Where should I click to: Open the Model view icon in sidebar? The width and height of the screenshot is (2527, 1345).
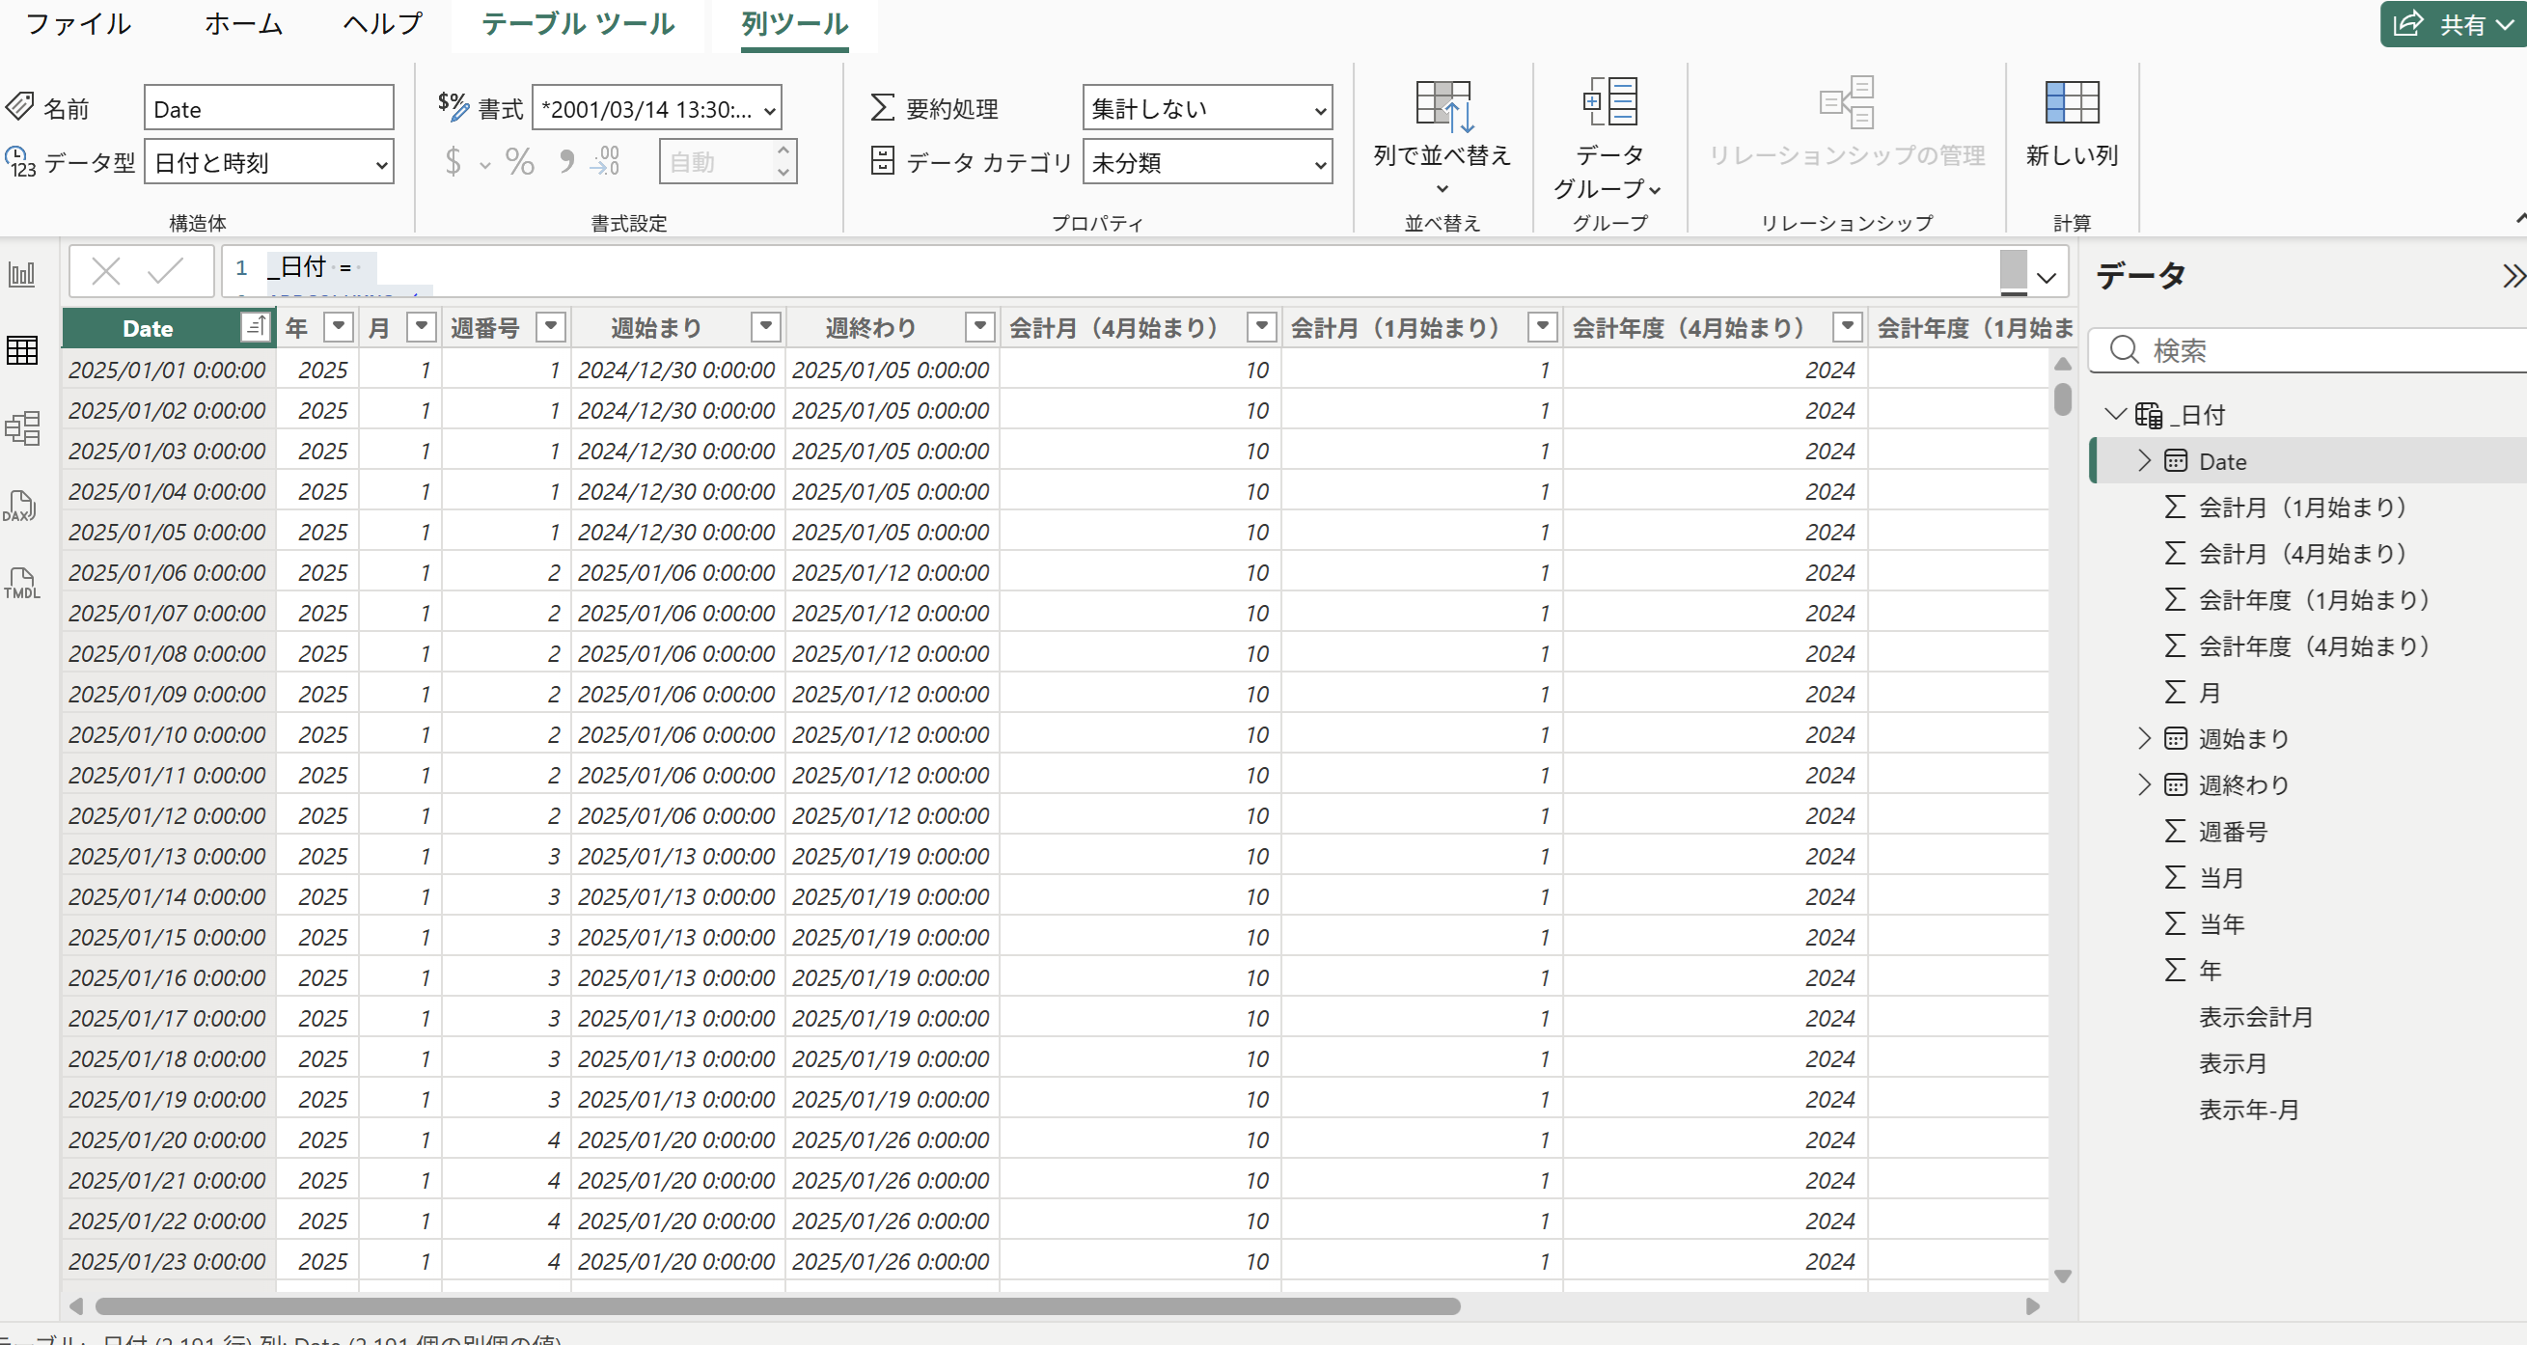pyautogui.click(x=21, y=427)
